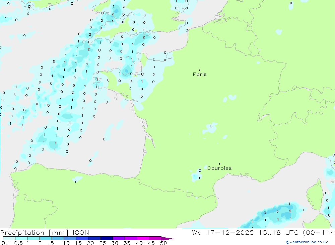Image resolution: width=335 pixels, height=245 pixels.
Task: Select the 0.1 mm lightest legend swatch
Action: [x=9, y=238]
